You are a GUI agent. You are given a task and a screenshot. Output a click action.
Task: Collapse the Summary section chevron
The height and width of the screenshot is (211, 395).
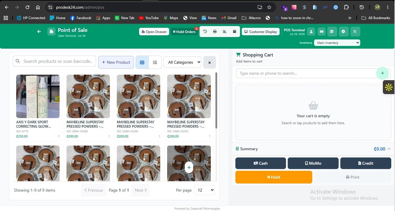(x=389, y=149)
